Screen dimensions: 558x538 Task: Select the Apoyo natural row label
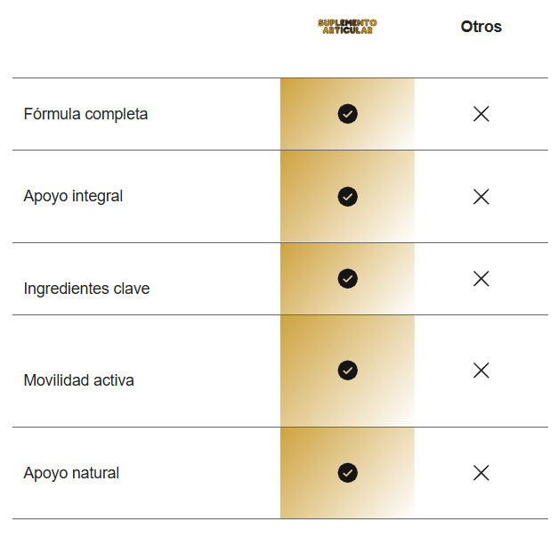(71, 473)
